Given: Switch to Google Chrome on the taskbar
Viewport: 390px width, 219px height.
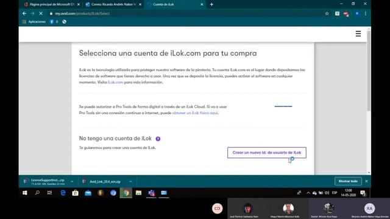Looking at the screenshot, I should point(126,193).
